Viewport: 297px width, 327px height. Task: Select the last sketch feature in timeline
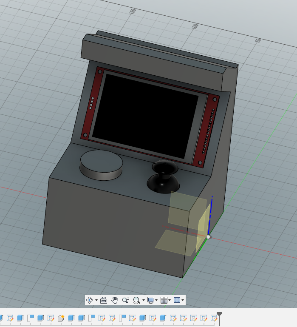214,318
